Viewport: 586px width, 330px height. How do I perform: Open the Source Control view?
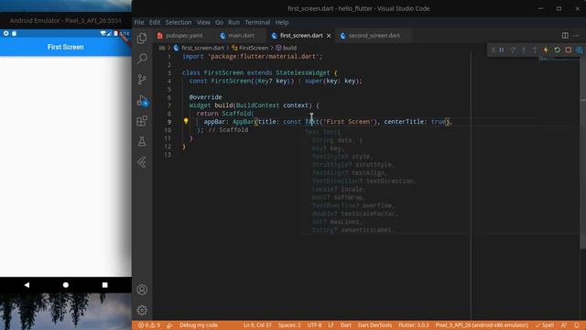click(x=142, y=80)
